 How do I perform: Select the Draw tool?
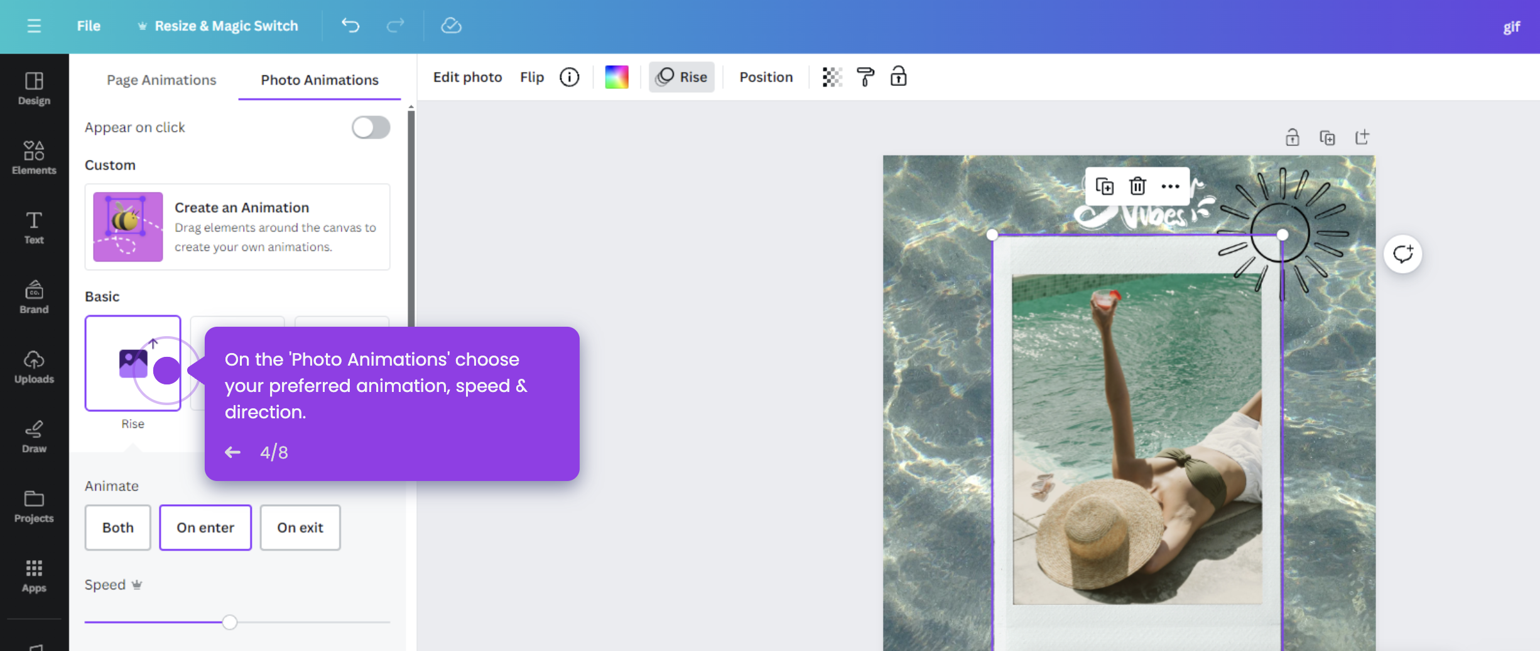tap(34, 436)
